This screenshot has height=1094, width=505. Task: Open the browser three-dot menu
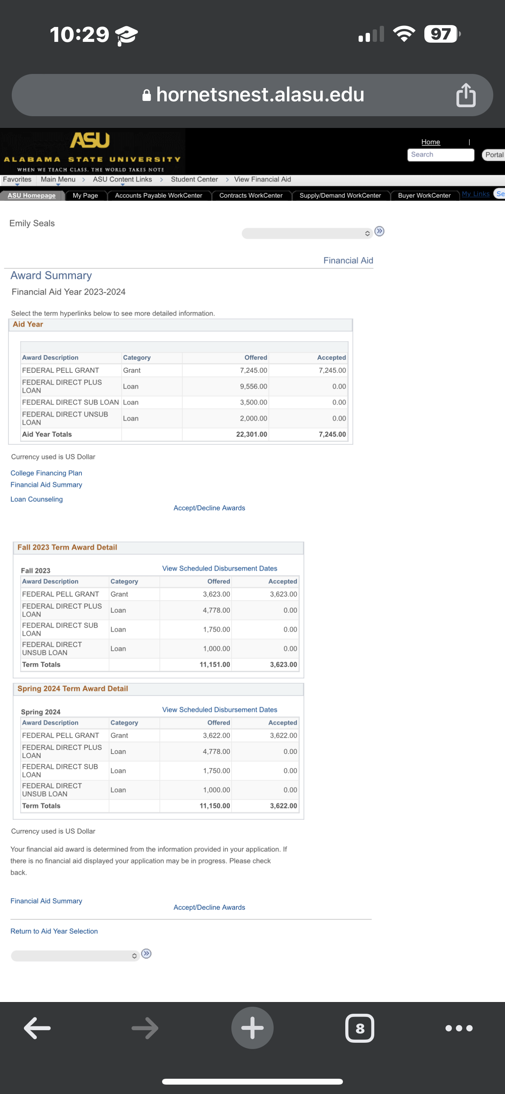coord(459,1028)
